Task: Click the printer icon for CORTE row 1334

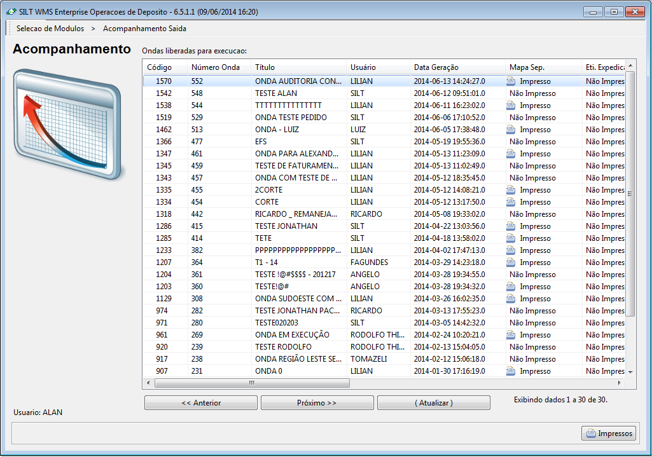Action: pyautogui.click(x=511, y=202)
